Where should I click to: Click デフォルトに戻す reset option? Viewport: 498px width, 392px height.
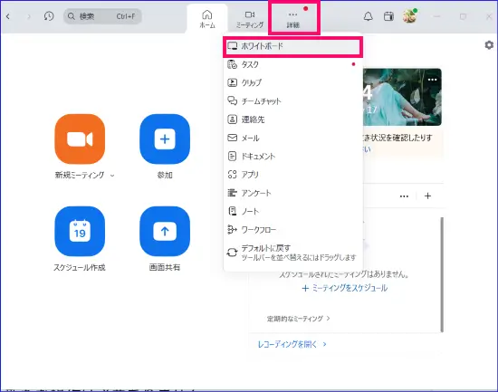click(292, 253)
